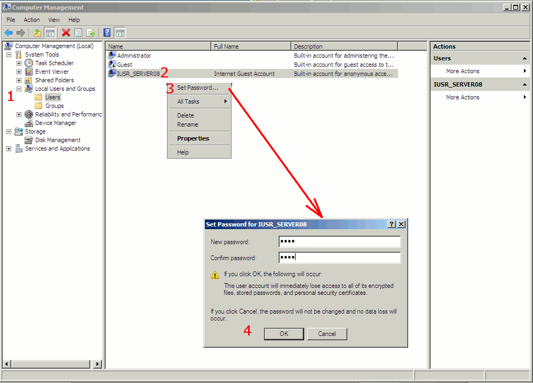Select the Properties toolbar icon
This screenshot has width=533, height=383.
[78, 33]
